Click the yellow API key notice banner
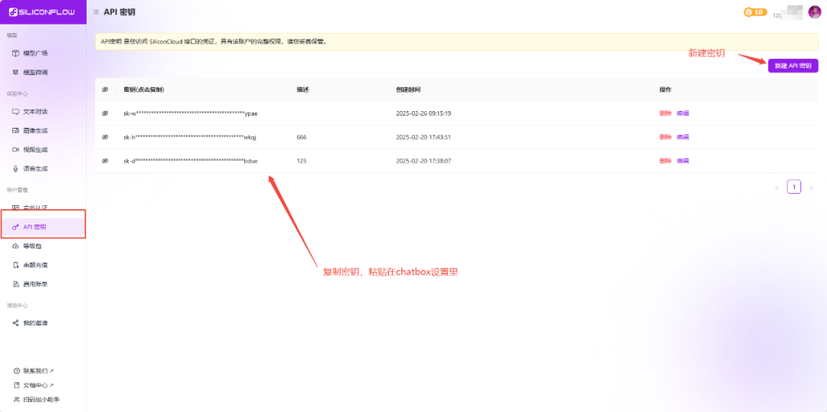The width and height of the screenshot is (827, 412). pyautogui.click(x=456, y=41)
